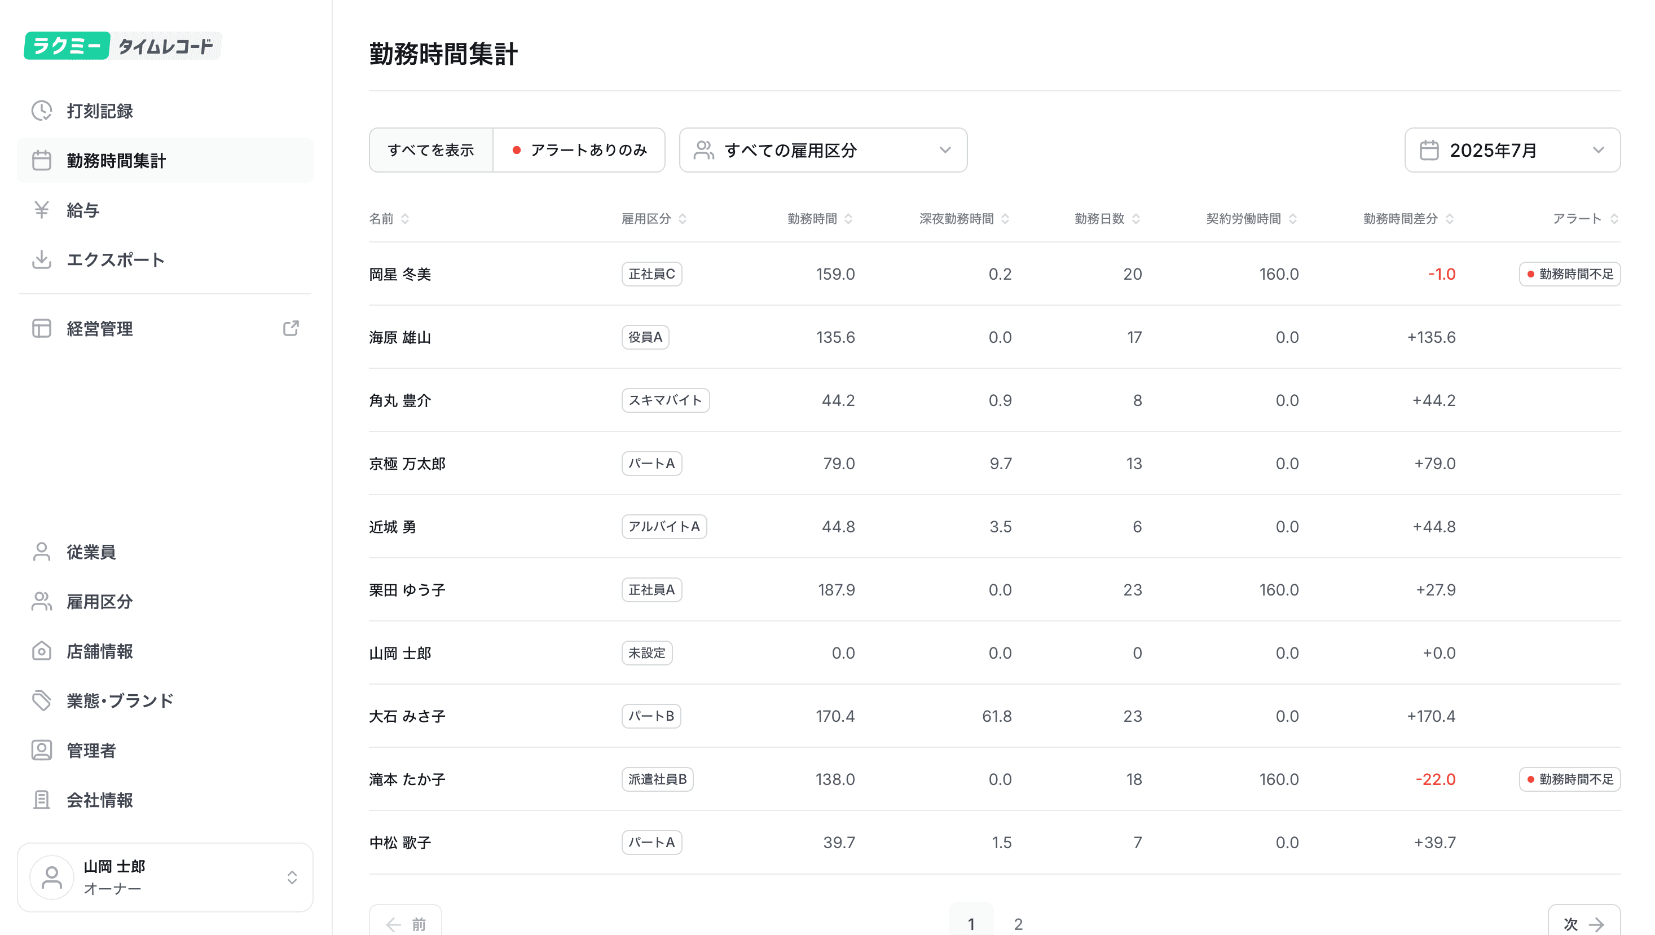Click the 次 next page button

click(1584, 924)
